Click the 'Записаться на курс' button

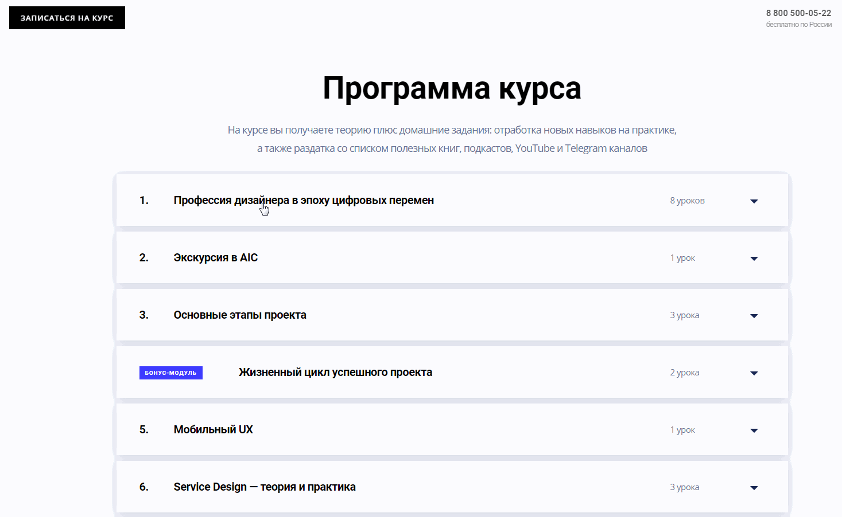(67, 18)
